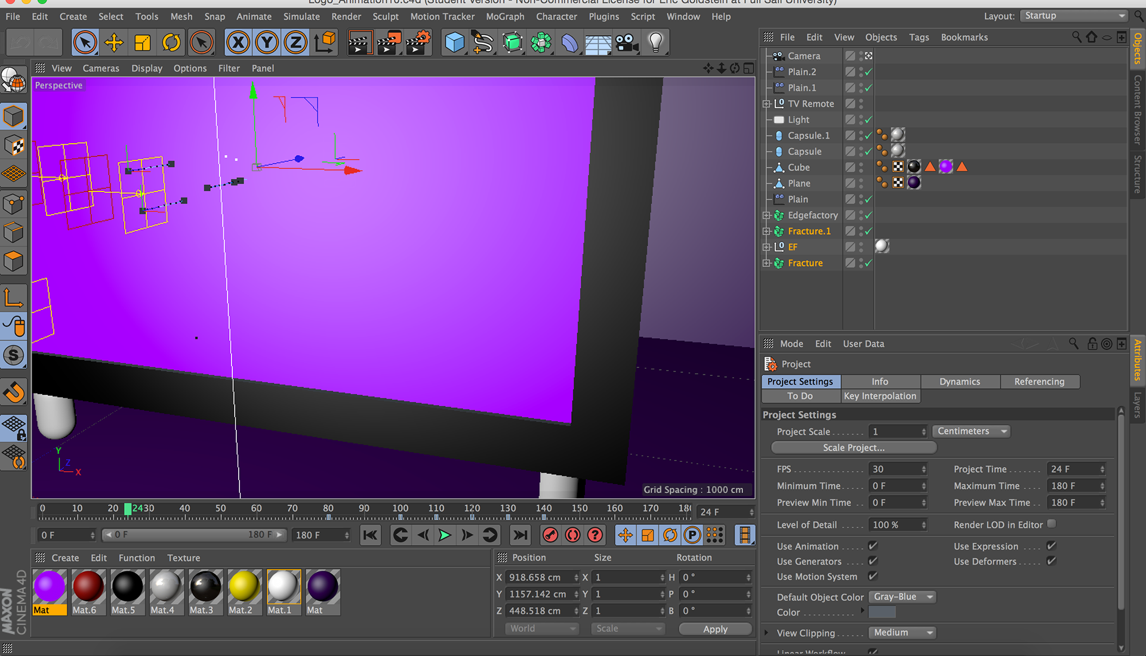This screenshot has height=656, width=1146.
Task: Toggle X-axis lock icon
Action: click(238, 42)
